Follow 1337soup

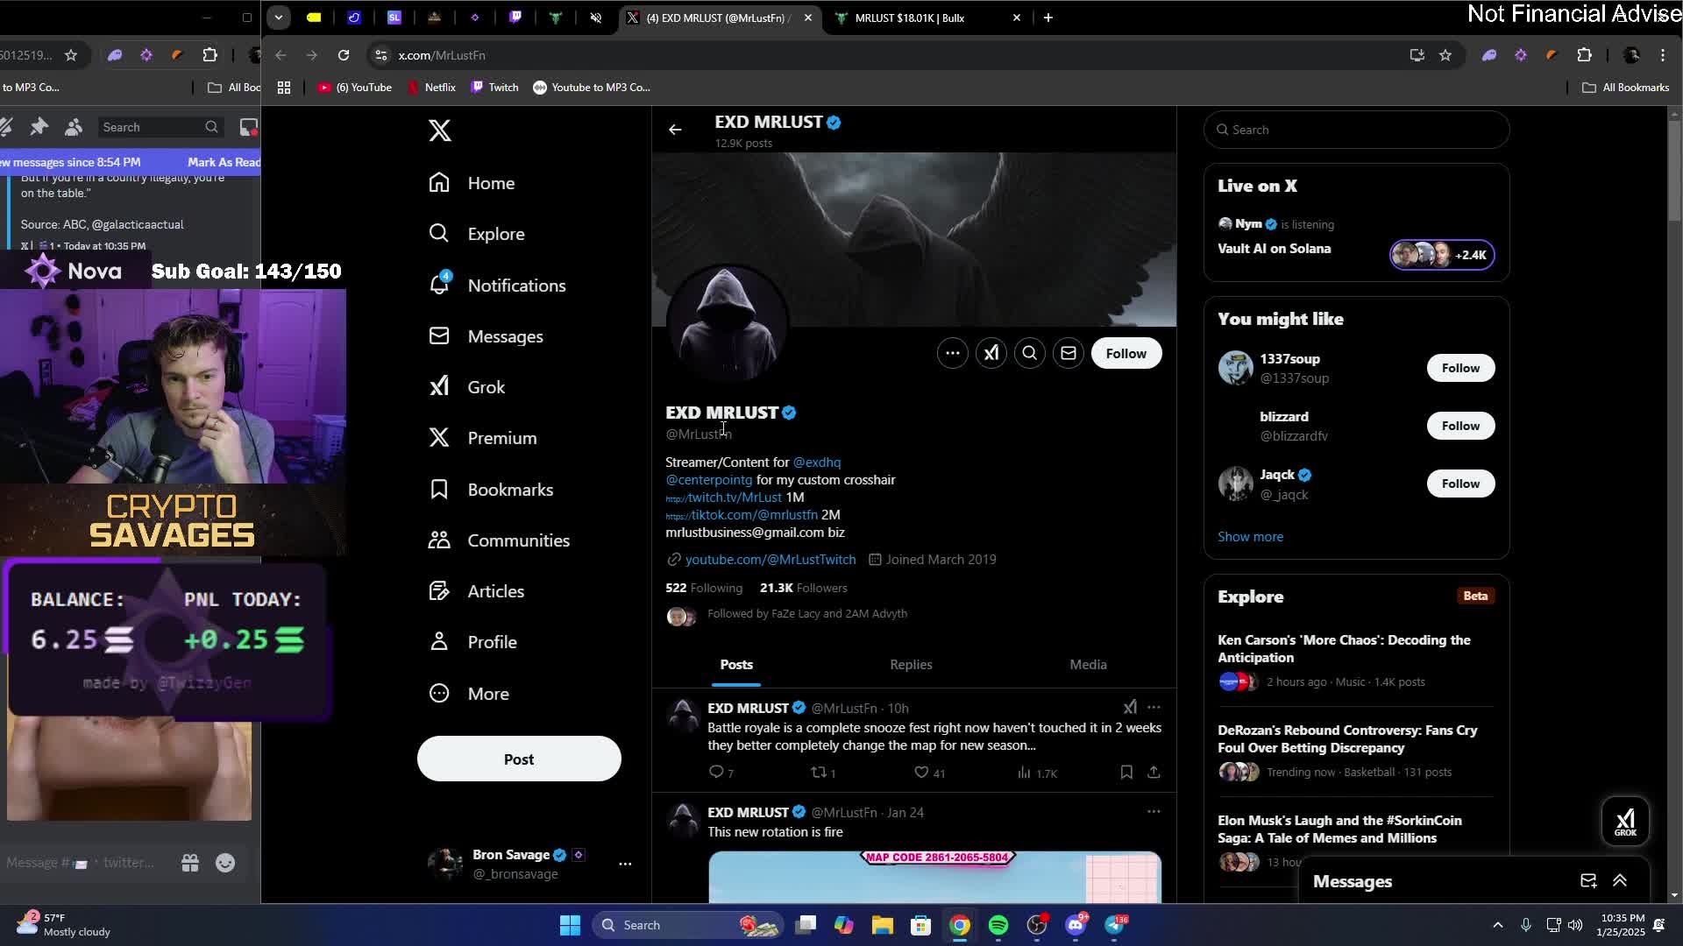click(x=1460, y=368)
